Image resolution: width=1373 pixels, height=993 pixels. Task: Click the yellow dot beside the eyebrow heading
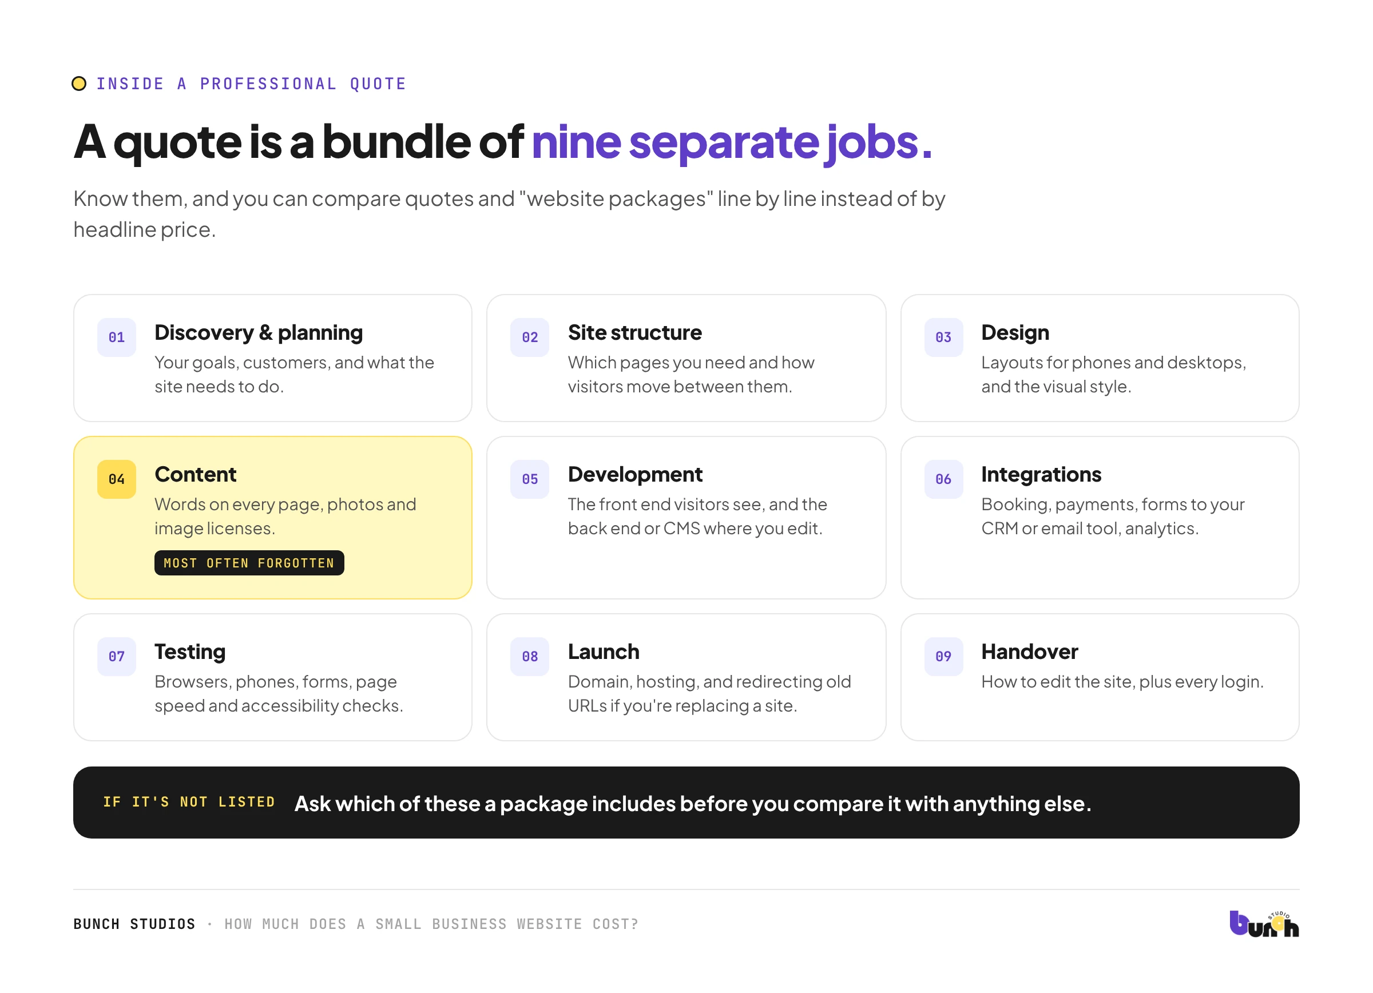pyautogui.click(x=79, y=84)
